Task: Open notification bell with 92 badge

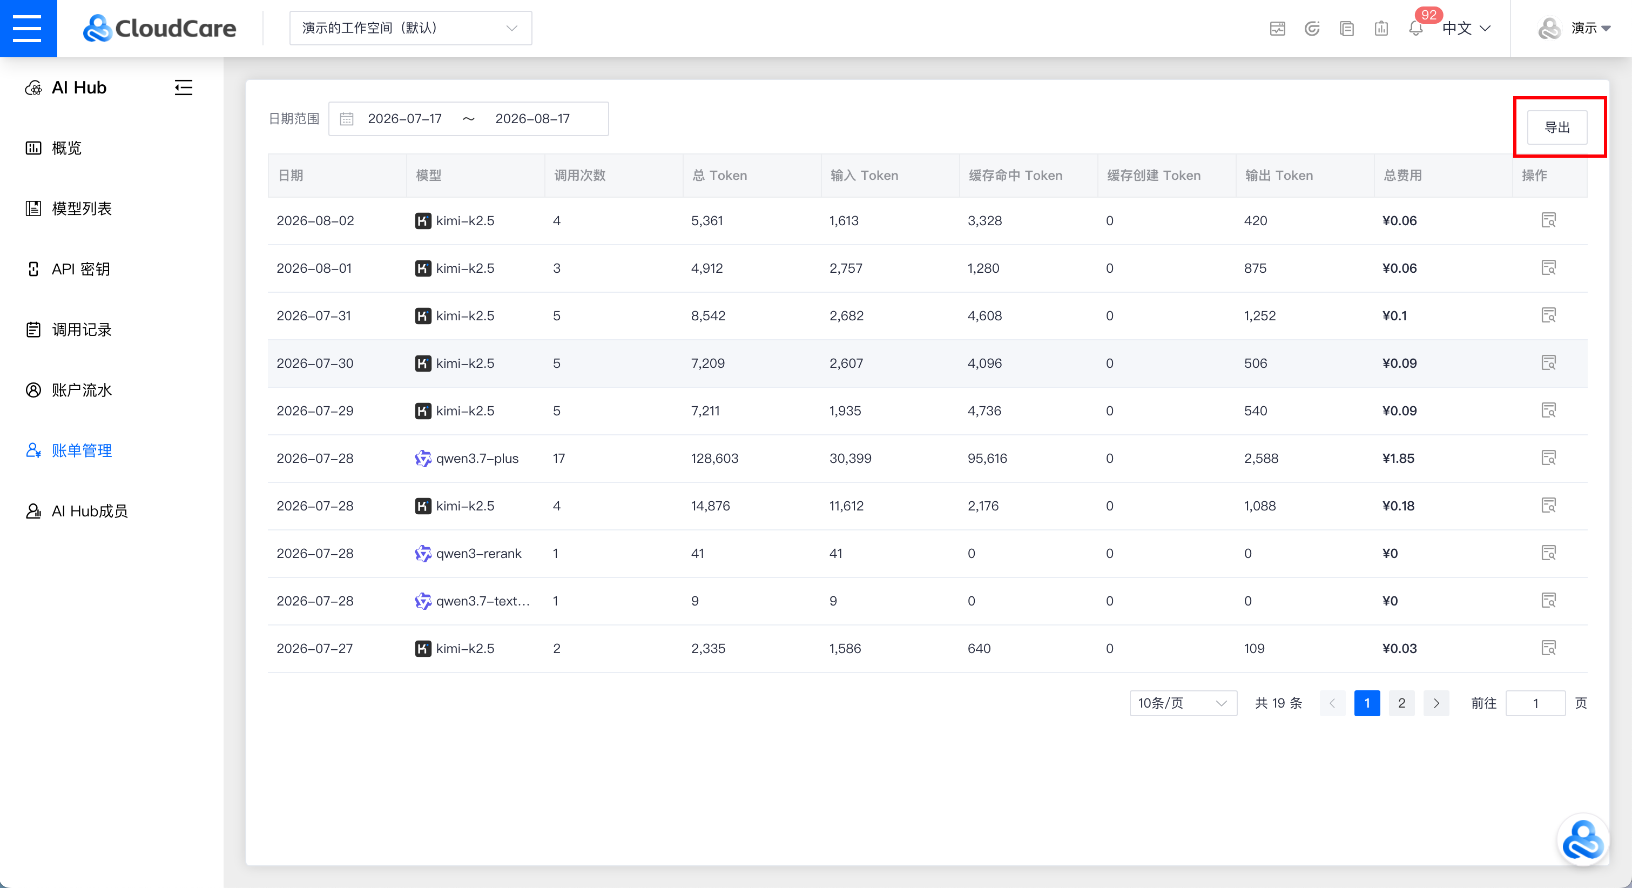Action: coord(1415,28)
